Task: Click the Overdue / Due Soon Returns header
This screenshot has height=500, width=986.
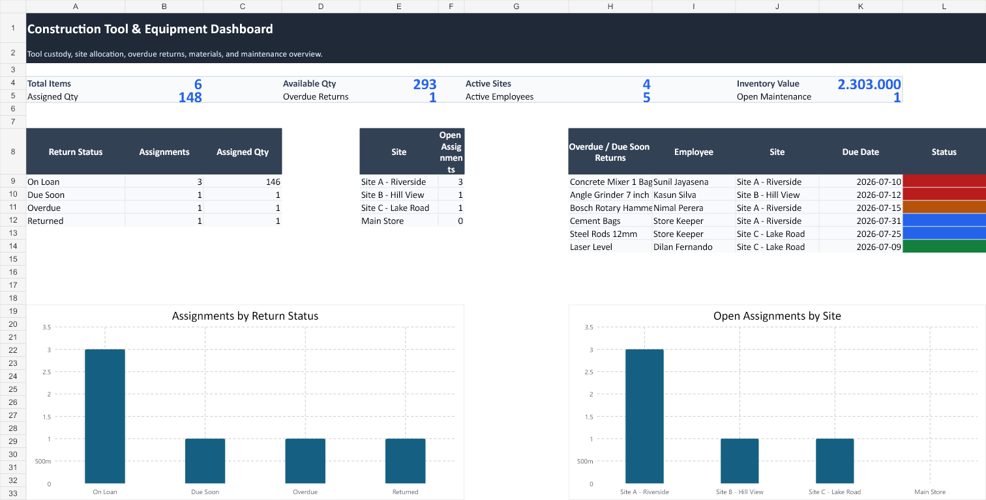Action: [x=610, y=152]
